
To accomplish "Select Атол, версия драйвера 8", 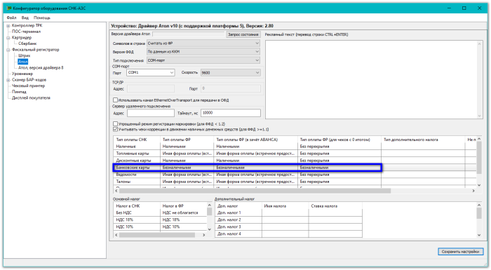I will [x=41, y=67].
